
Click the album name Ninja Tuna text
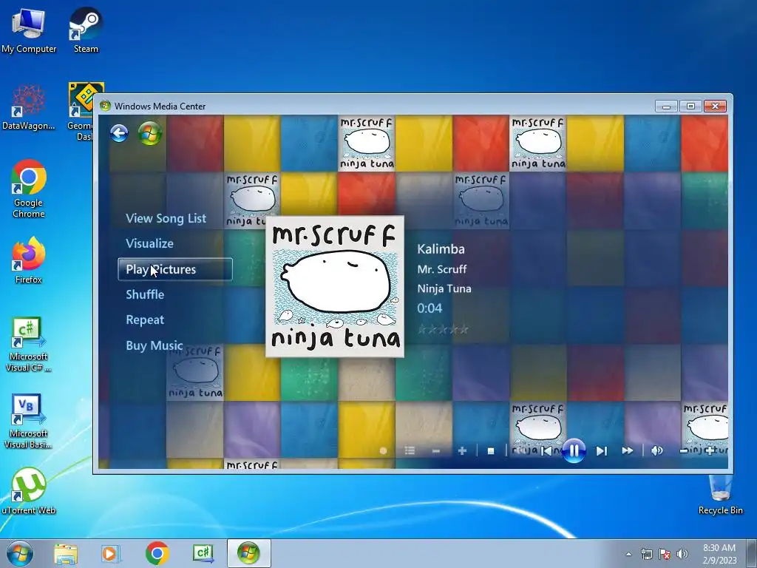[444, 288]
